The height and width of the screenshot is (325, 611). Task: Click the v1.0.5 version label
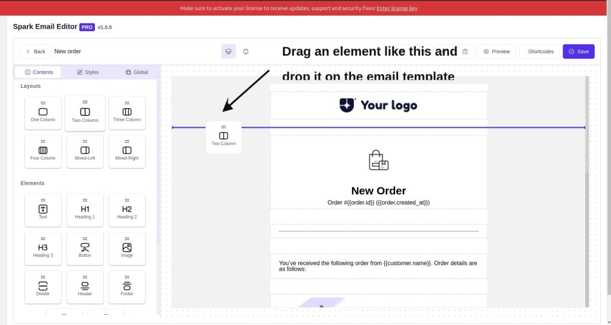[x=104, y=27]
